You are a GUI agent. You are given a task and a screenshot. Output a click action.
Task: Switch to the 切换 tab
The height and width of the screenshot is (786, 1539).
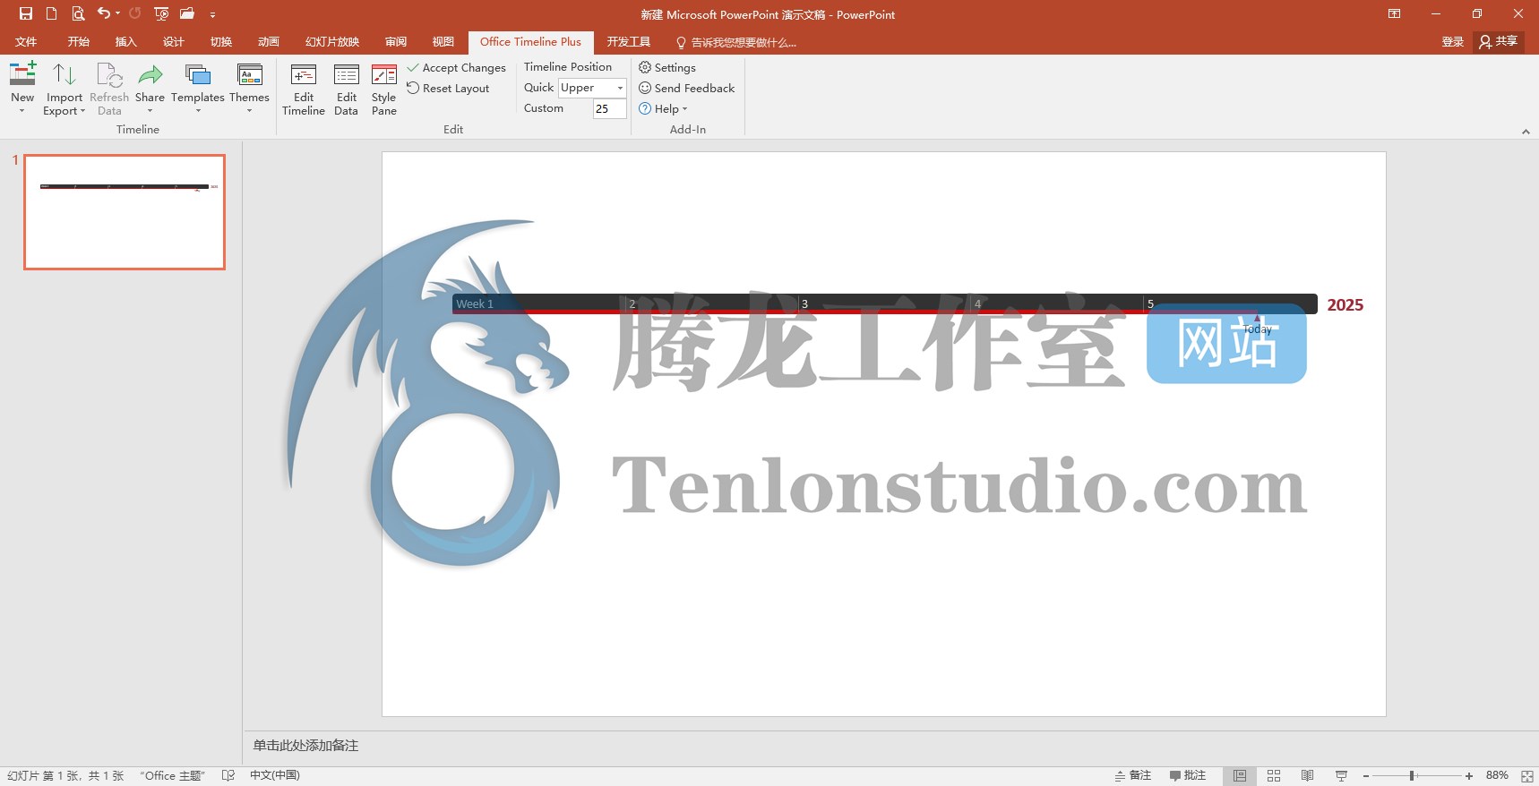220,42
